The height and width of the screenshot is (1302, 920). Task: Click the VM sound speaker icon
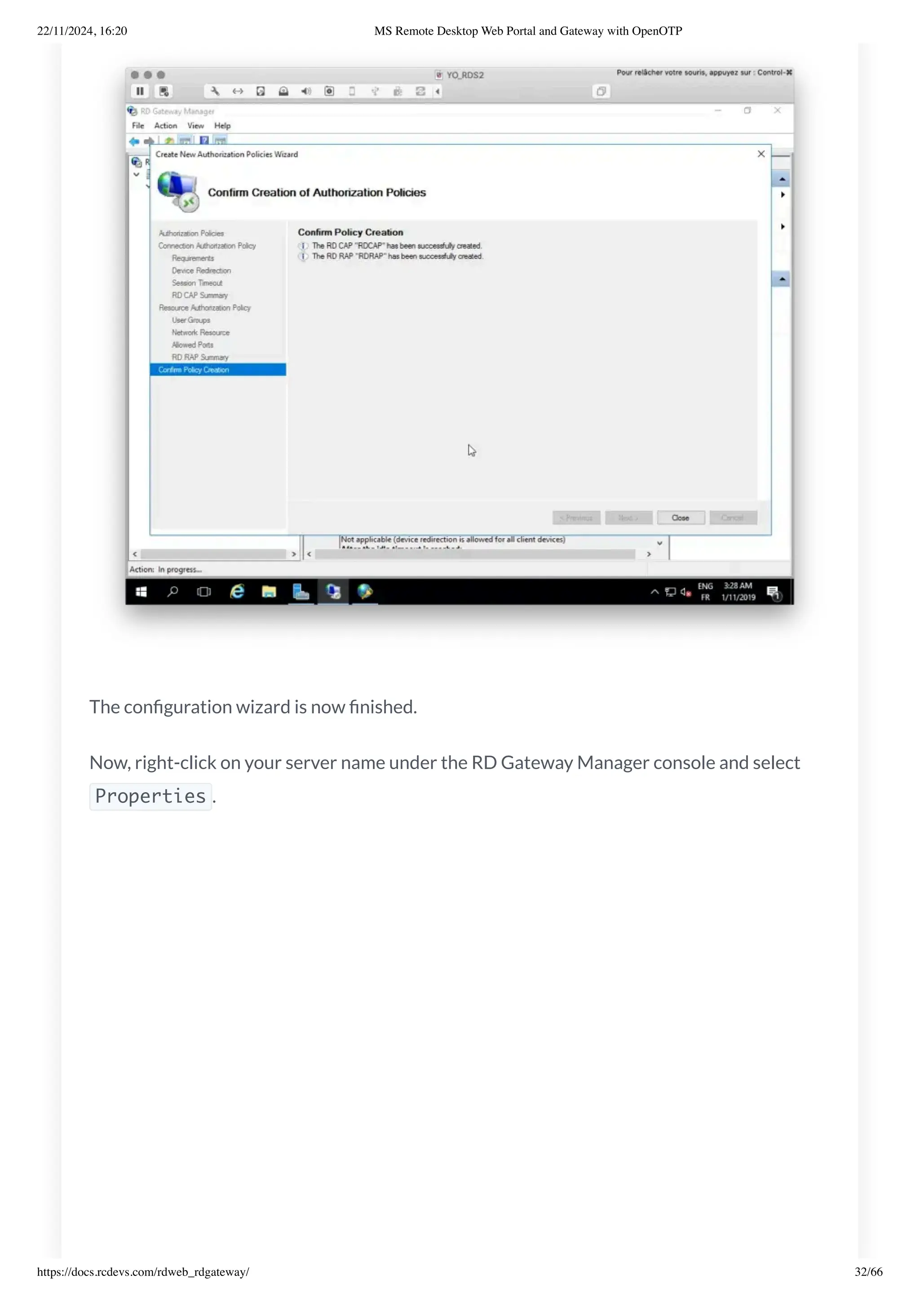pyautogui.click(x=306, y=91)
